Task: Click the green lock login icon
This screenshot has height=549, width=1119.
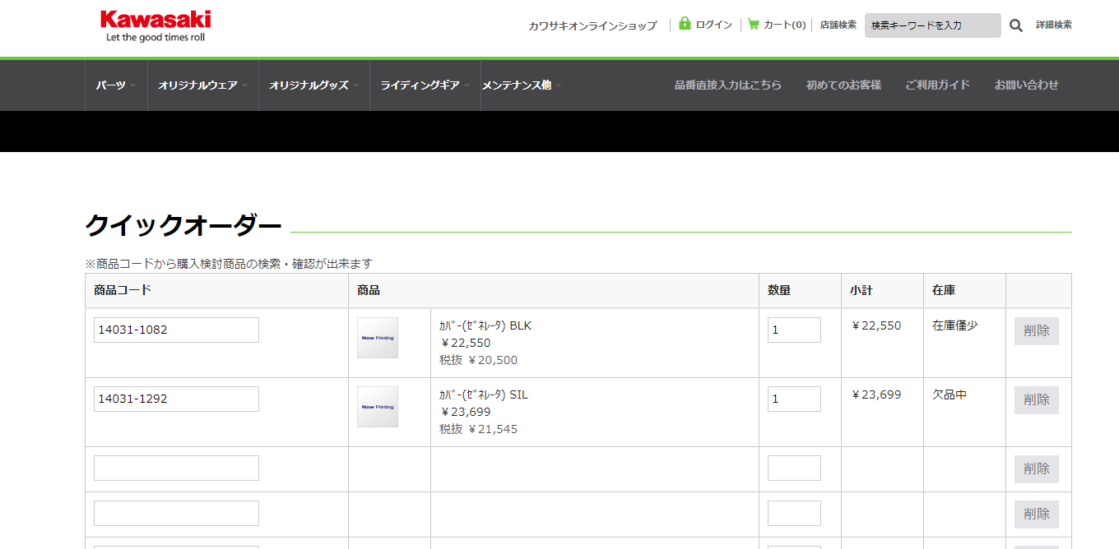Action: pyautogui.click(x=685, y=24)
